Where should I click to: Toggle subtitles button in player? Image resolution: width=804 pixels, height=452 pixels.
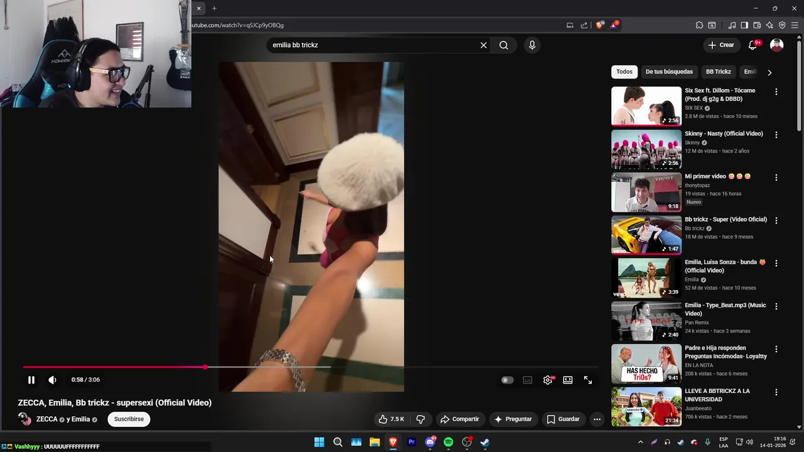pyautogui.click(x=528, y=380)
